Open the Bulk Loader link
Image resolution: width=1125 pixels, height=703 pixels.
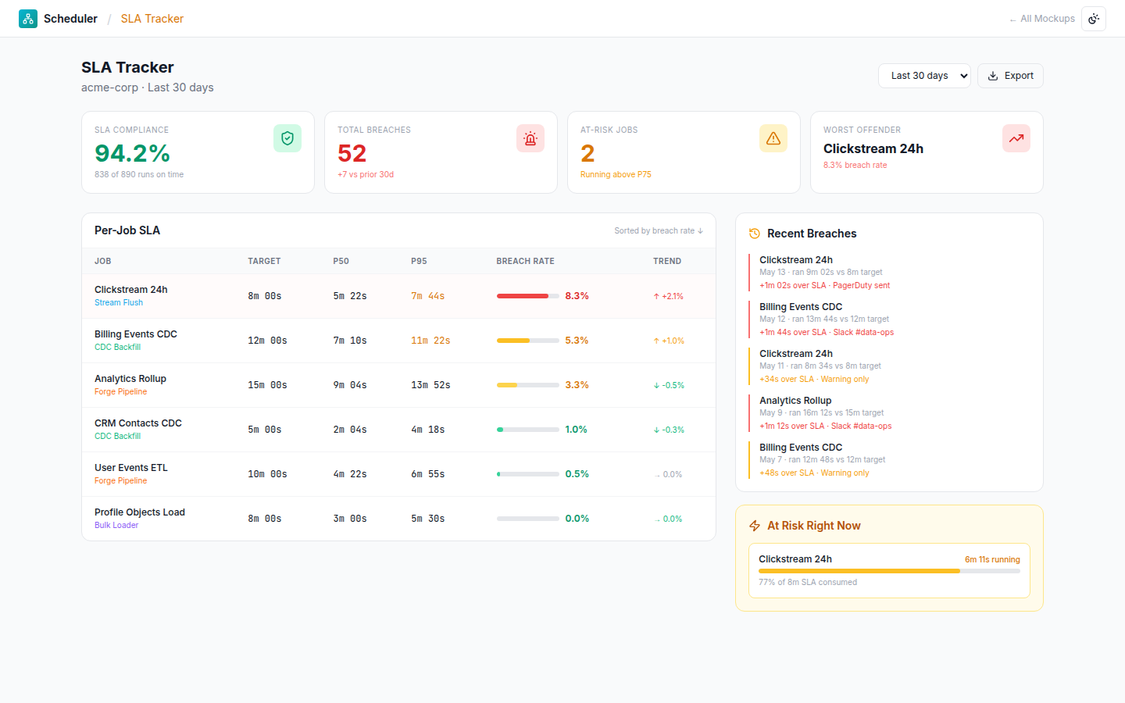pos(116,526)
